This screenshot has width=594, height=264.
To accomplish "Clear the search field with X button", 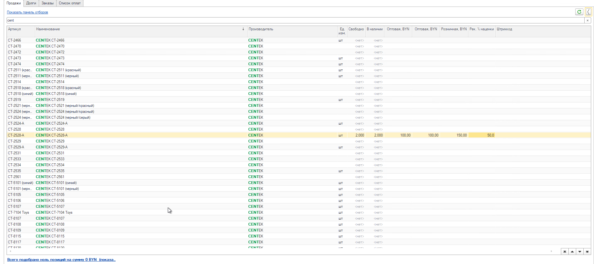I will tap(587, 20).
